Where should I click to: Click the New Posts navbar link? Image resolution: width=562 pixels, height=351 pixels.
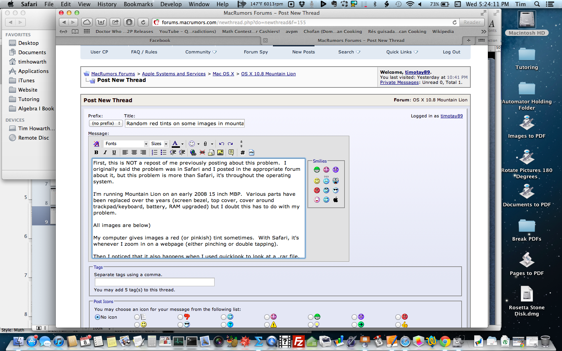tap(304, 52)
